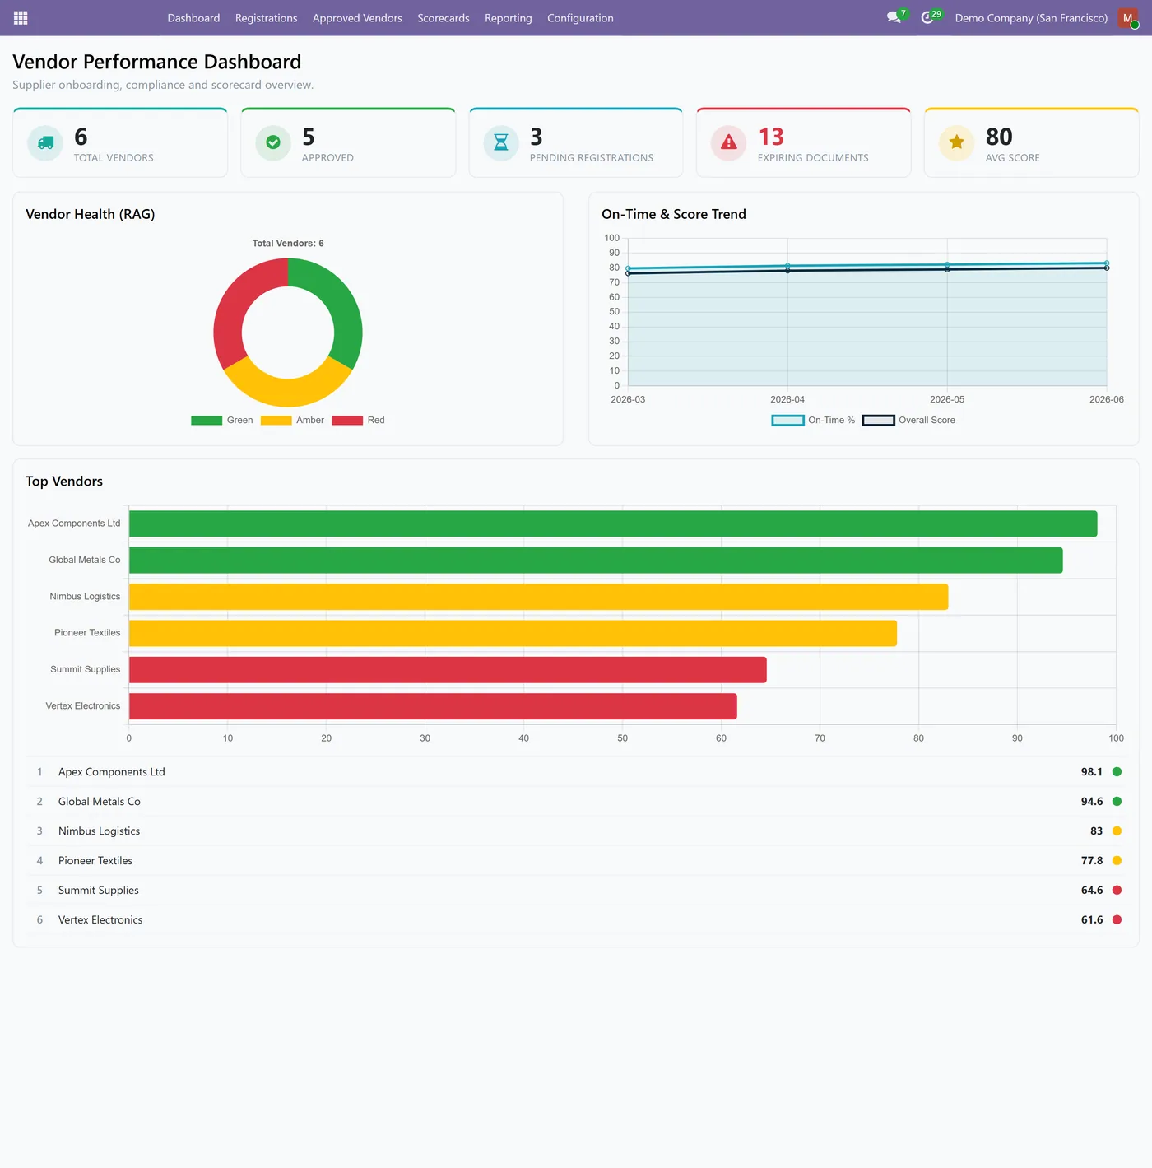The image size is (1152, 1168).
Task: Click the 61.6 score value
Action: coord(1091,919)
